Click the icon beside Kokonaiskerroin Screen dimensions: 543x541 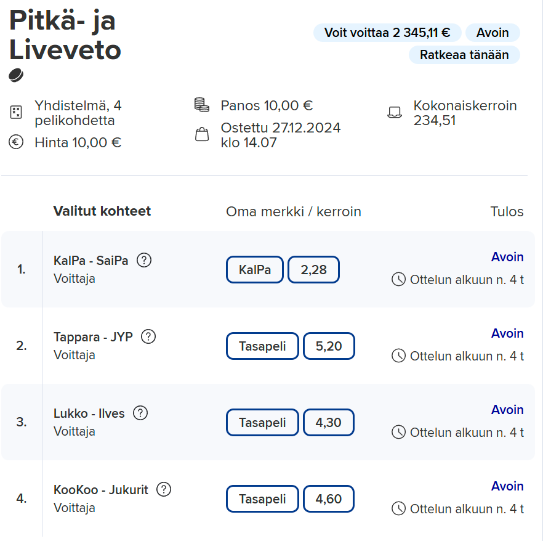[395, 112]
